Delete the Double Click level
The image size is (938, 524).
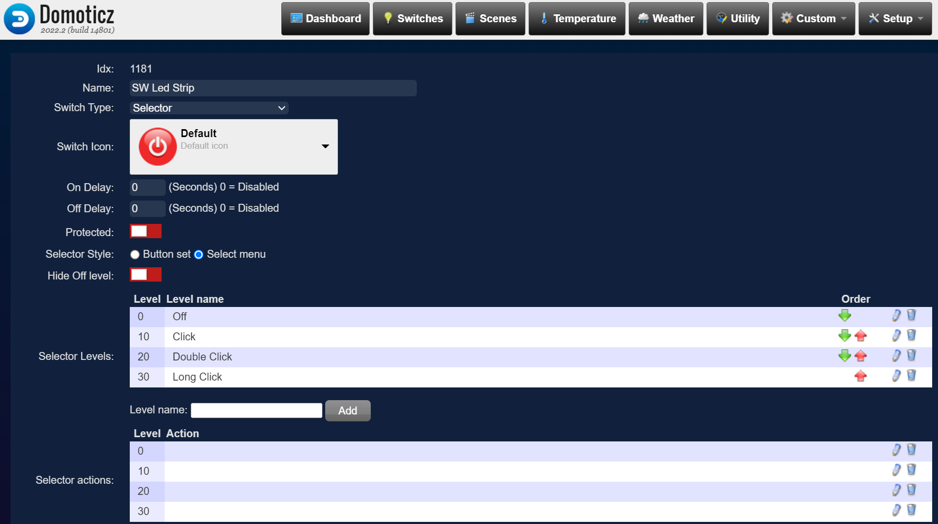[912, 356]
